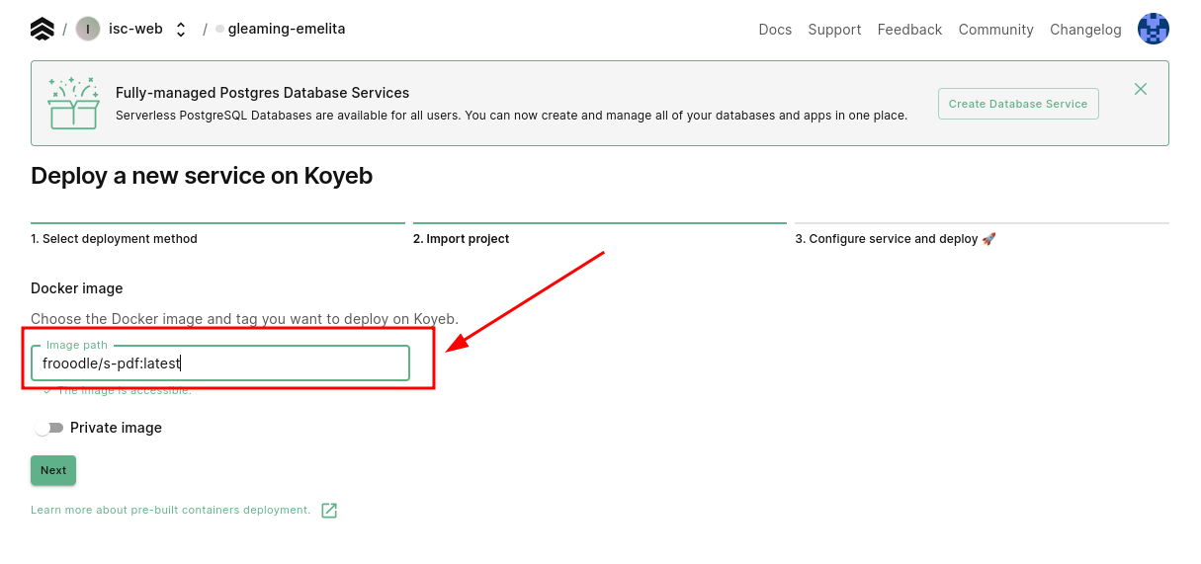Open the Community link
Viewport: 1201px width, 564px height.
click(995, 30)
